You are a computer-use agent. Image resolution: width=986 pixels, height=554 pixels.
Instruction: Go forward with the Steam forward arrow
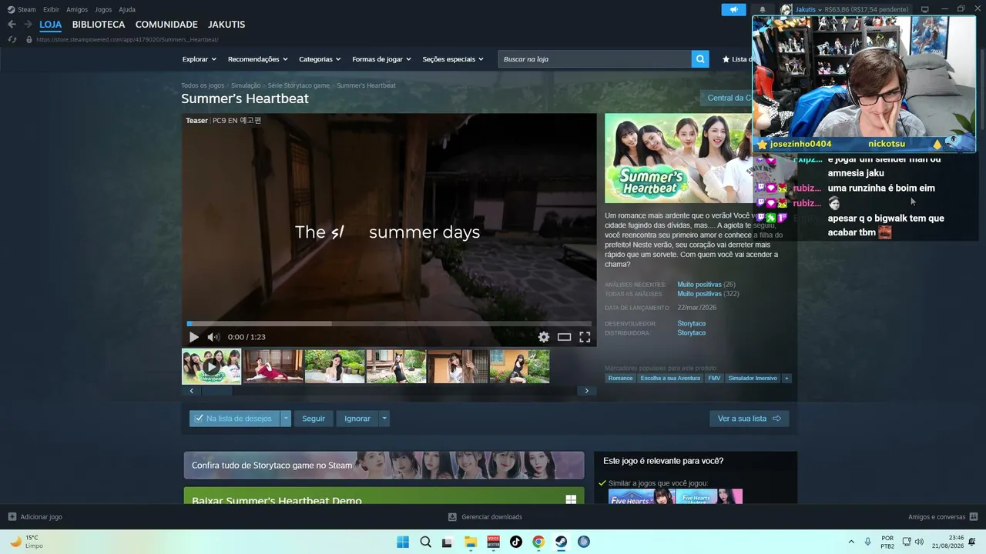click(28, 25)
